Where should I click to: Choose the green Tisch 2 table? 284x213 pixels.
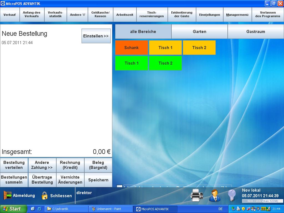(165, 63)
